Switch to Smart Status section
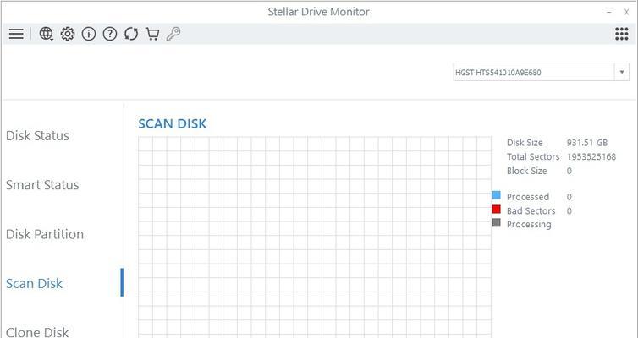Image resolution: width=638 pixels, height=338 pixels. [x=42, y=185]
